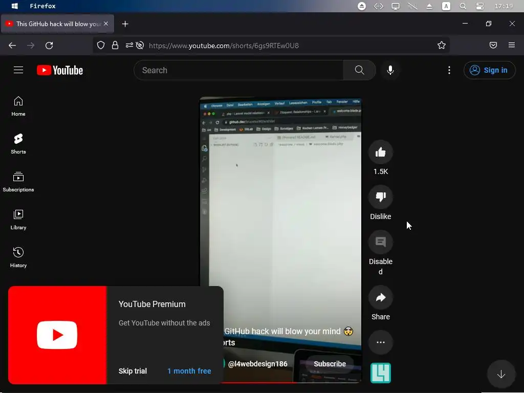The width and height of the screenshot is (524, 393).
Task: Click the YouTube logo
Action: (60, 70)
